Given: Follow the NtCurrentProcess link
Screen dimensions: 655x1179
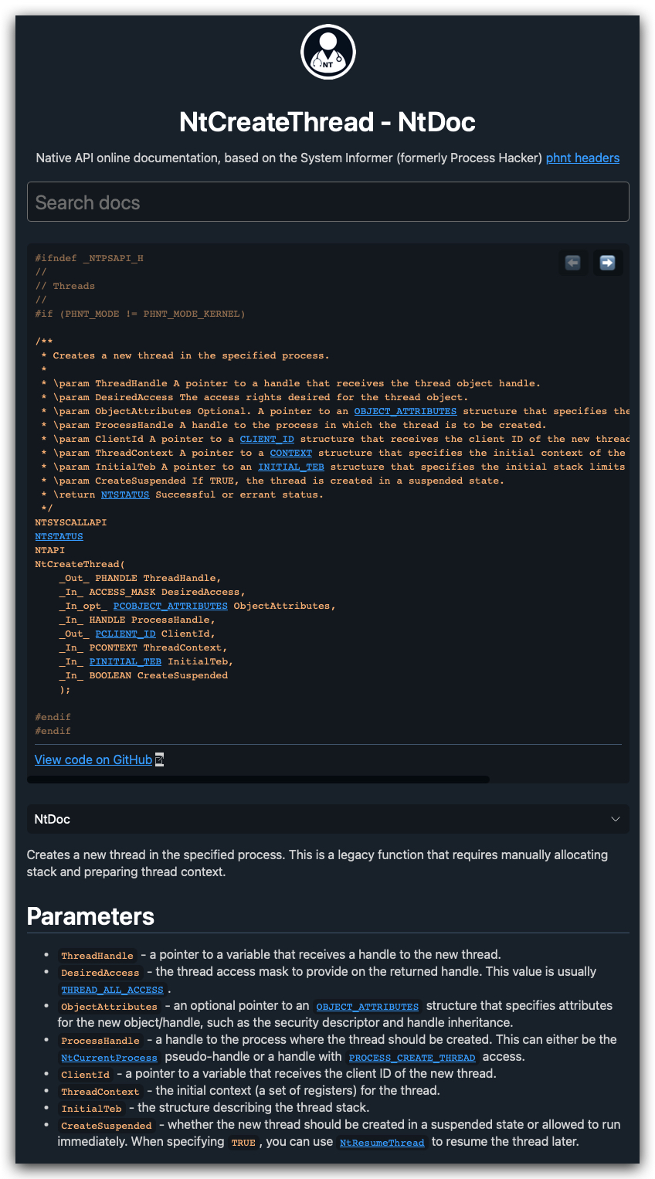Looking at the screenshot, I should coord(109,1058).
